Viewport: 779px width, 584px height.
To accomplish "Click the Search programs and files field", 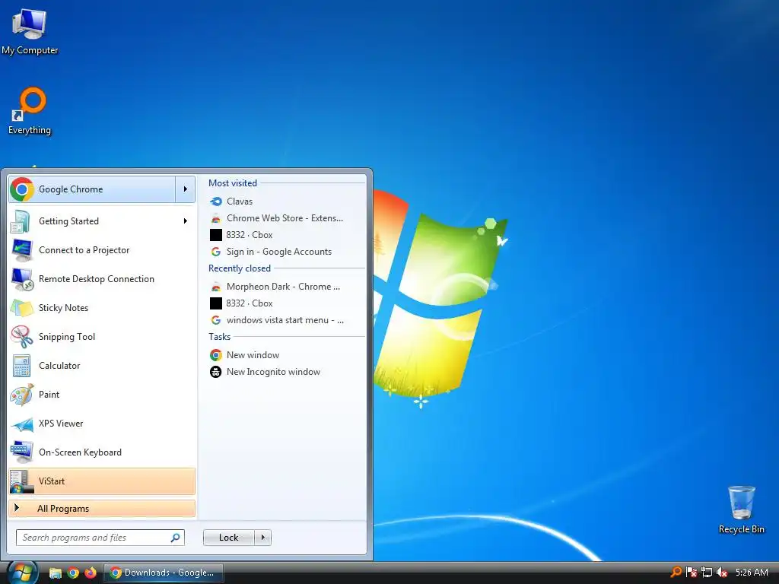I will pyautogui.click(x=100, y=538).
